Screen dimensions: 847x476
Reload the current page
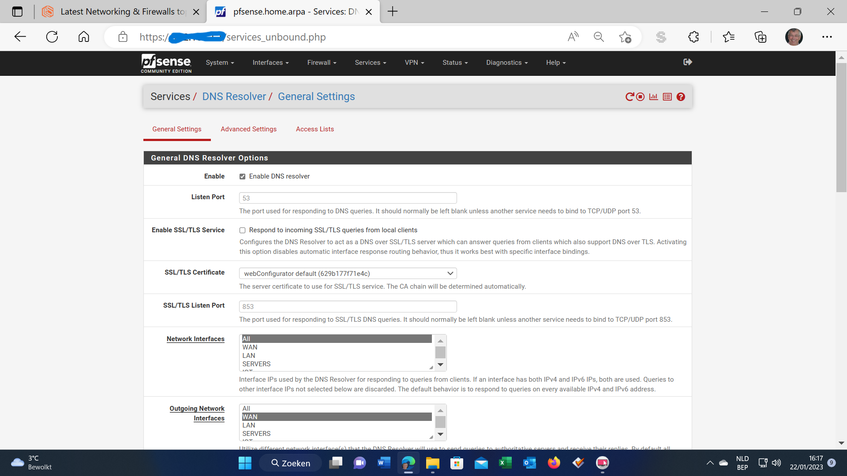[52, 37]
